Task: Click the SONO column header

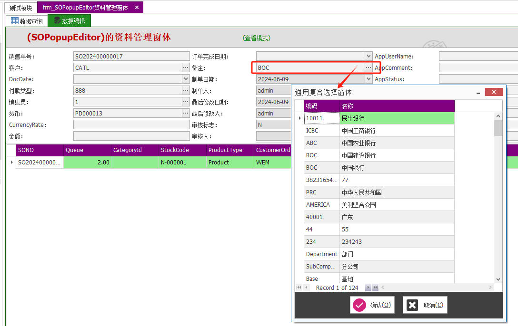Action: 40,150
